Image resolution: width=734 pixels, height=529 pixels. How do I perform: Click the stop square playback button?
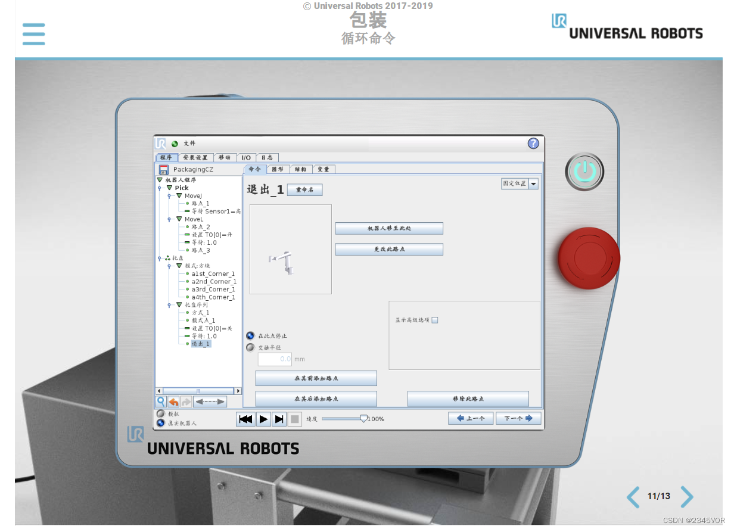[x=294, y=419]
